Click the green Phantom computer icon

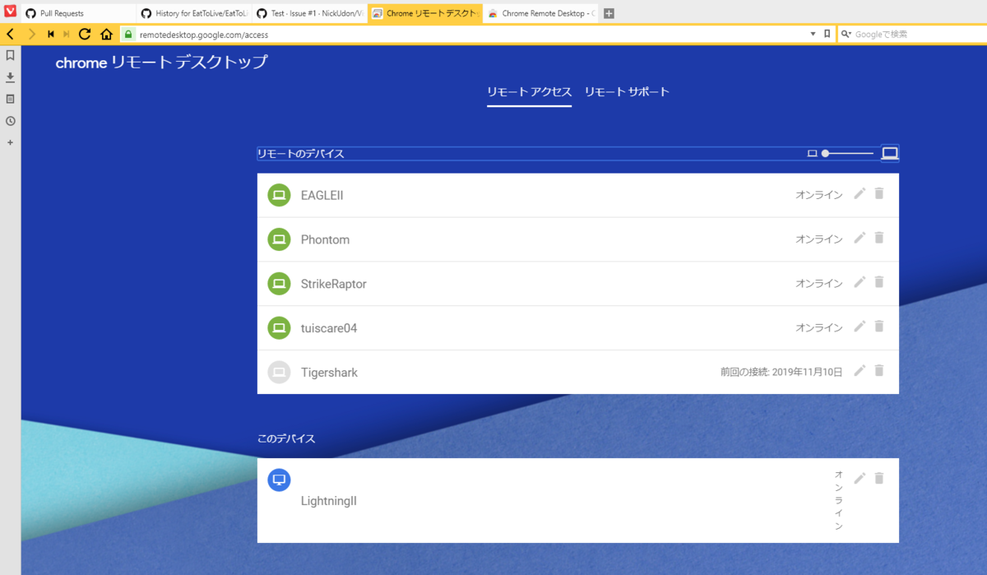[279, 239]
